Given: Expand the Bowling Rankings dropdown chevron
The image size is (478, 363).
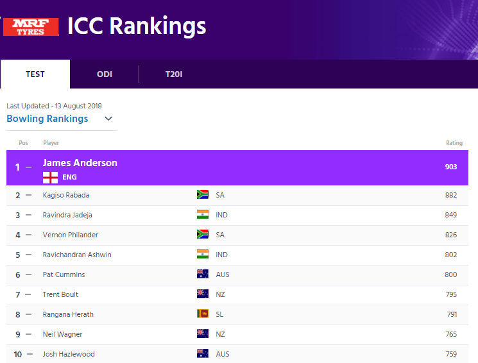Looking at the screenshot, I should pyautogui.click(x=108, y=119).
